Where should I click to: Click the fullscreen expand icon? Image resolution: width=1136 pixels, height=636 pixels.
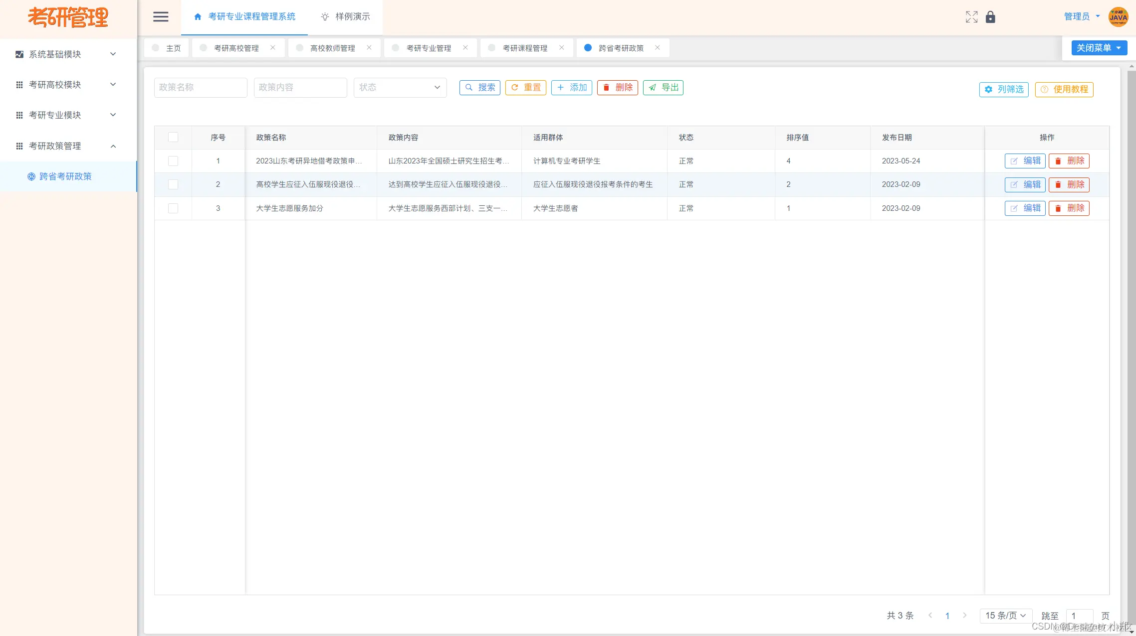pos(971,17)
